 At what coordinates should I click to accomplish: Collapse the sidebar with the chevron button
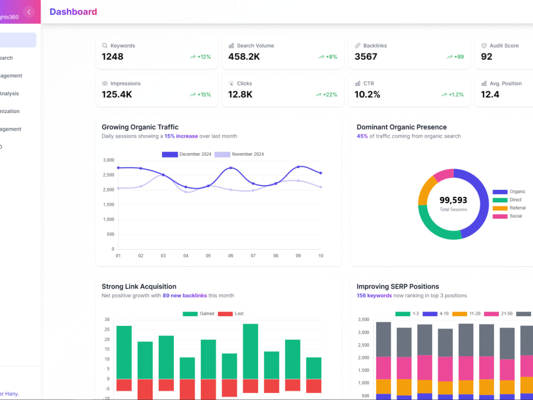point(29,12)
